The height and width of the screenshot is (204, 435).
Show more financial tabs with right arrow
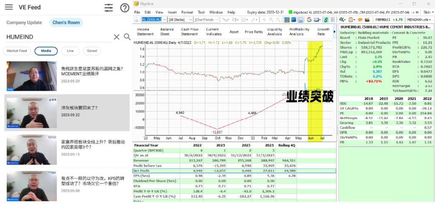(x=334, y=32)
